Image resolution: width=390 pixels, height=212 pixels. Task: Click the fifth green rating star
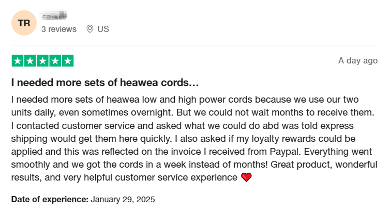[x=67, y=61]
